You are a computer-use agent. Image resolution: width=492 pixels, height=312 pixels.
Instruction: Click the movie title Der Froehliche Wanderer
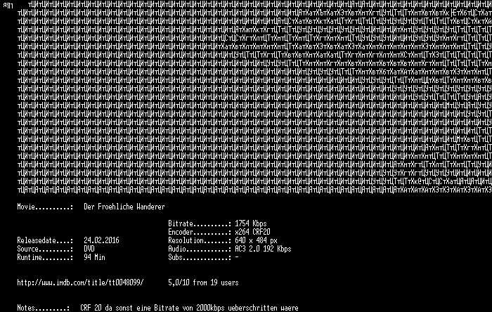pyautogui.click(x=124, y=207)
